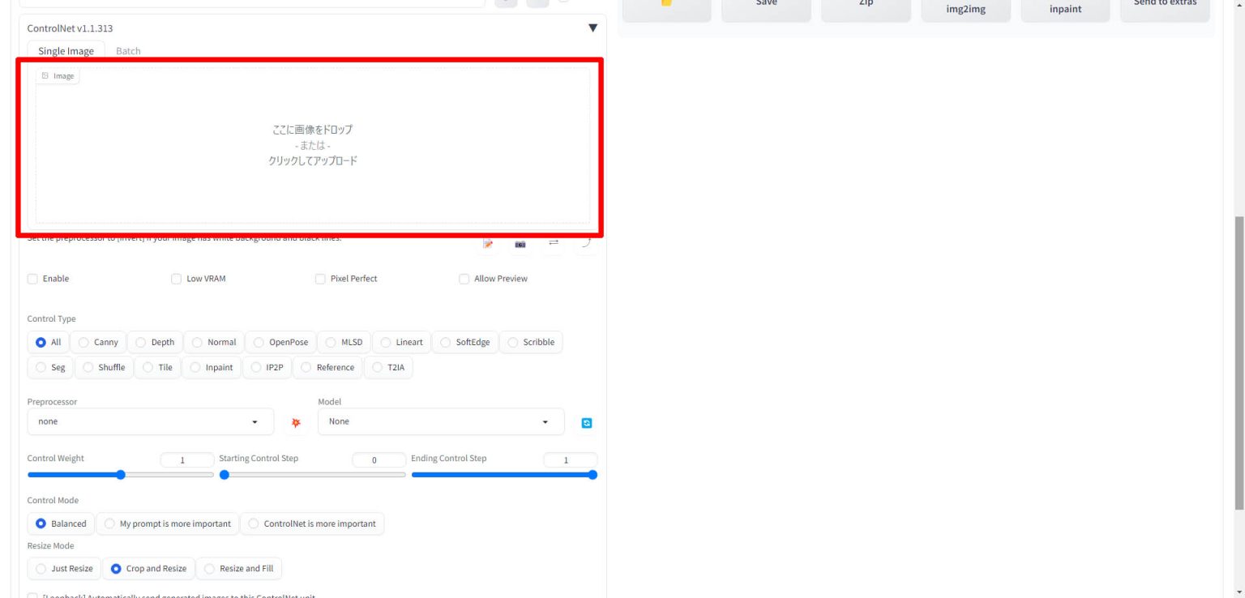Open the Model dropdown

pos(440,422)
